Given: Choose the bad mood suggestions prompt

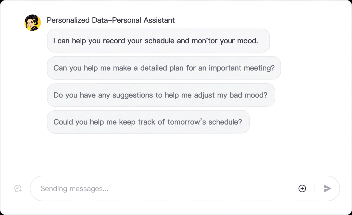Looking at the screenshot, I should 161,95.
